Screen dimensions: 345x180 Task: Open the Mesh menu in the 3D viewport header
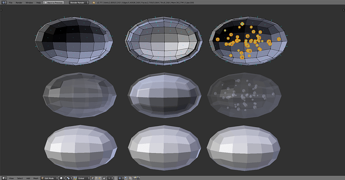[x=35, y=178]
